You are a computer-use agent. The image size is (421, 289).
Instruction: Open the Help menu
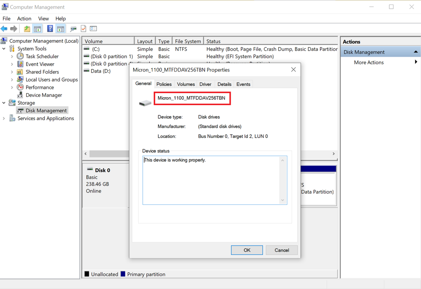(x=61, y=18)
